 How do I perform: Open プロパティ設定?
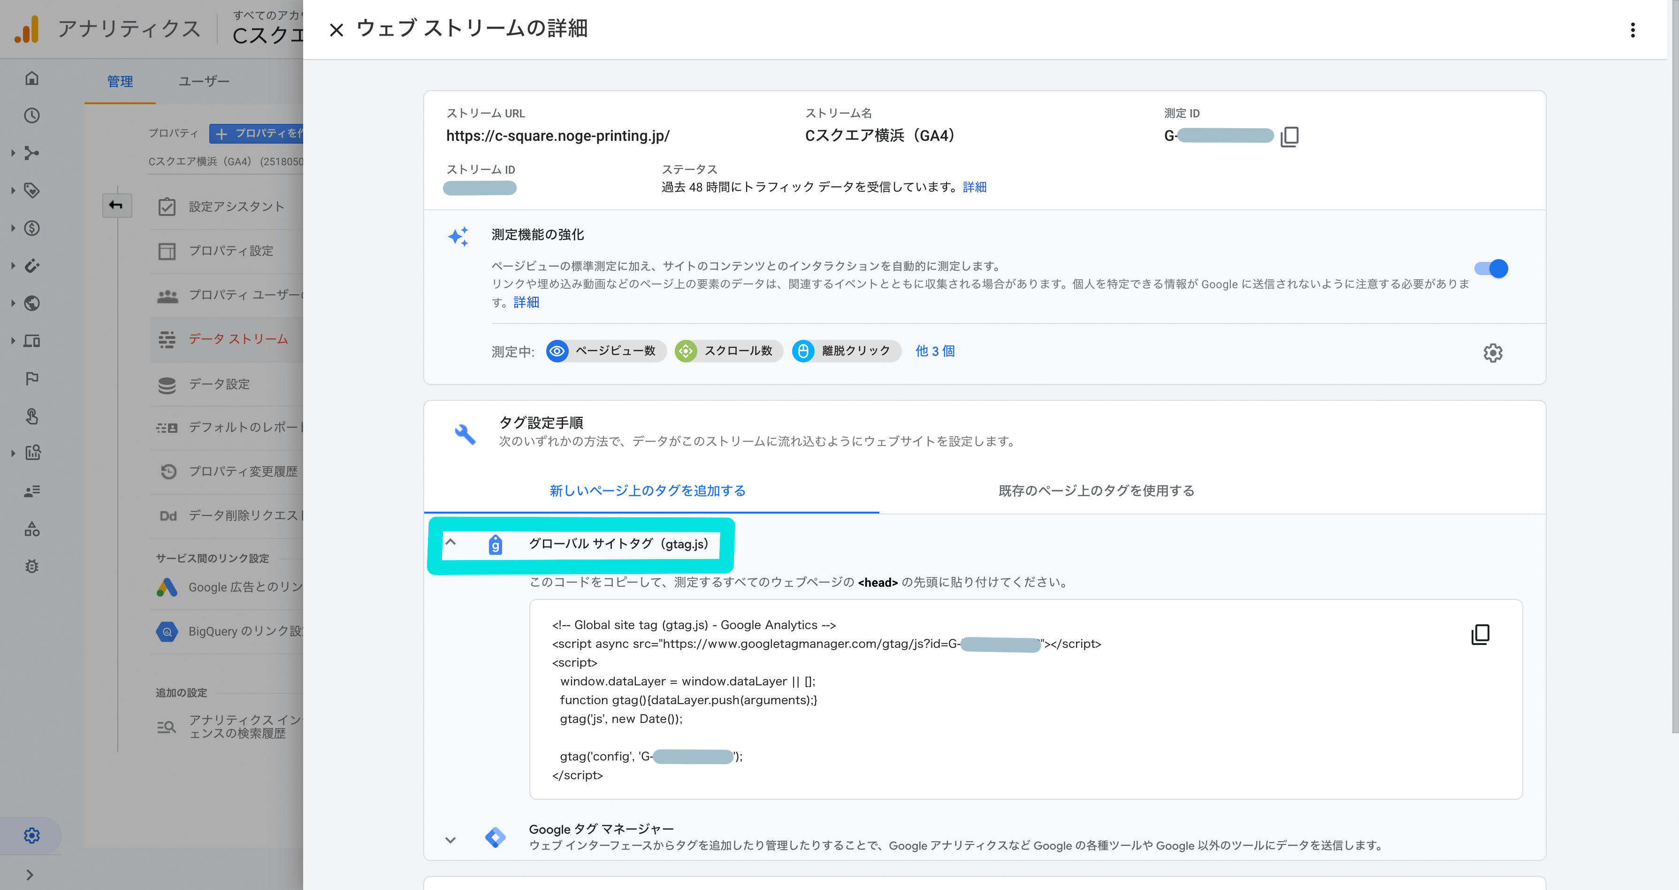click(227, 251)
